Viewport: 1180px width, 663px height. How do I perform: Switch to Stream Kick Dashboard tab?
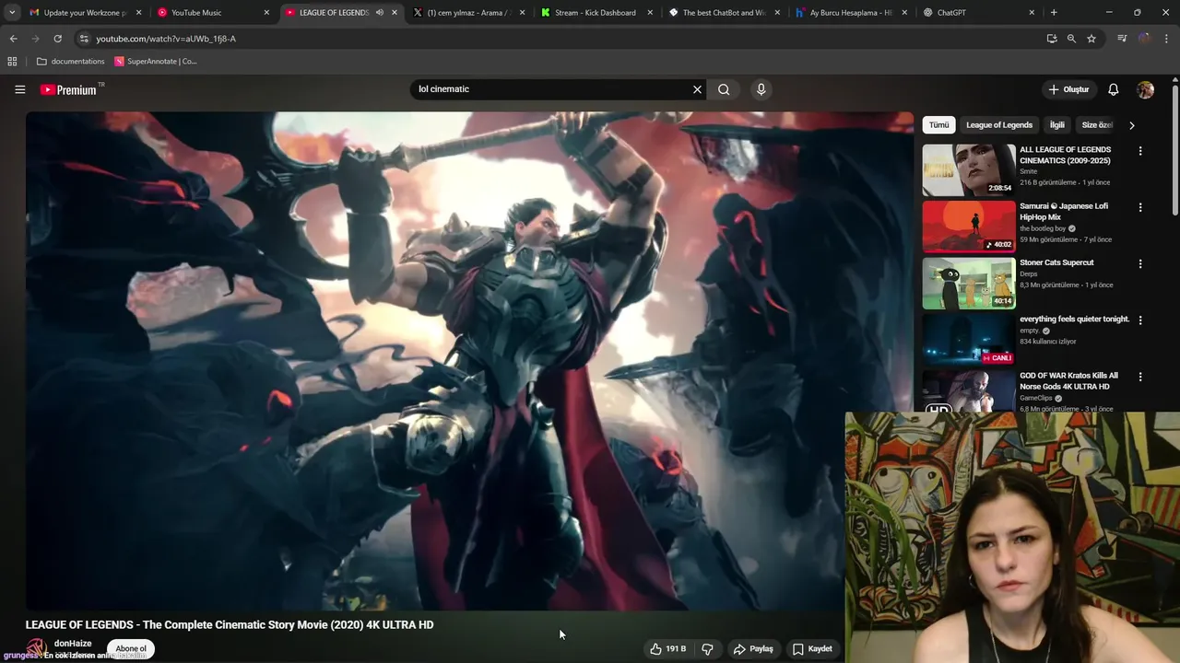click(597, 13)
